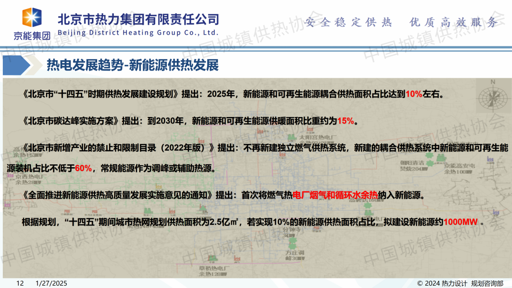This screenshot has height=288, width=512.
Task: Click the English name Beijing District Heating Group
Action: tap(138, 33)
